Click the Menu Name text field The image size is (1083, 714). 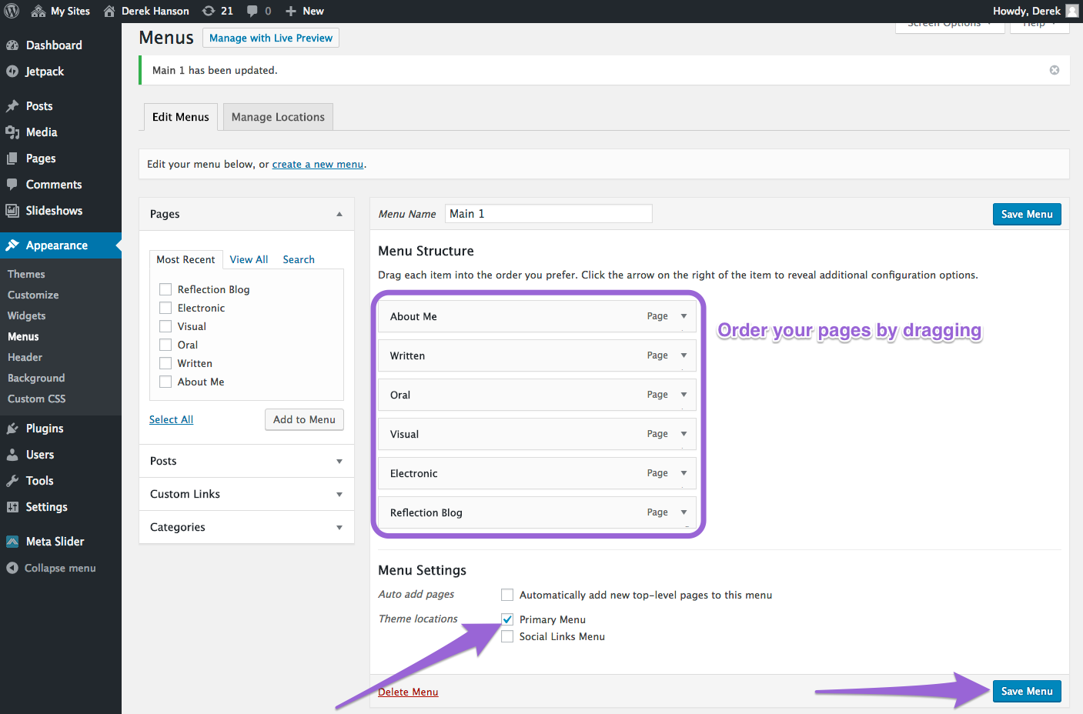pos(548,214)
